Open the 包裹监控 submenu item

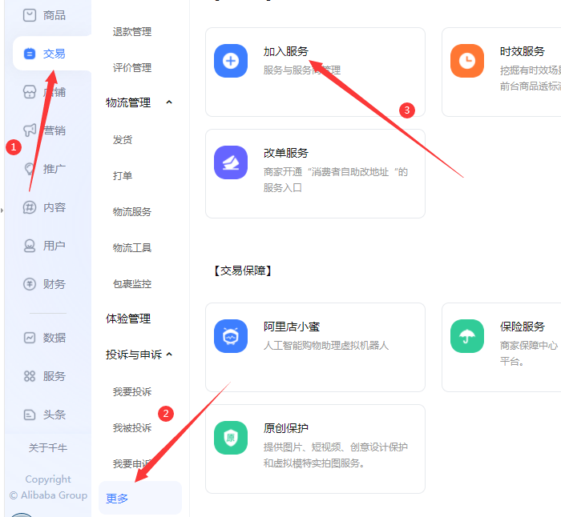point(132,284)
